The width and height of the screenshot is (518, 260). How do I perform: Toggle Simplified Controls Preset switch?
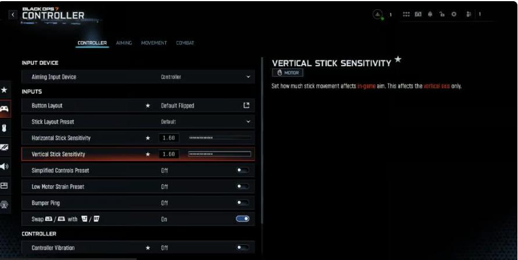pos(242,171)
